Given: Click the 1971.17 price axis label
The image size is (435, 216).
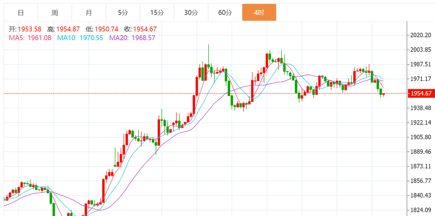Looking at the screenshot, I should [x=421, y=79].
